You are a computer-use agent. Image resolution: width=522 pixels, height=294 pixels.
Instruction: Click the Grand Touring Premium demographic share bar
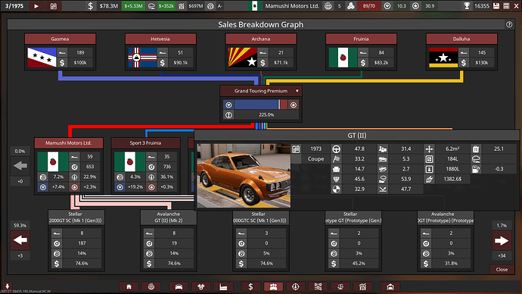(x=261, y=105)
